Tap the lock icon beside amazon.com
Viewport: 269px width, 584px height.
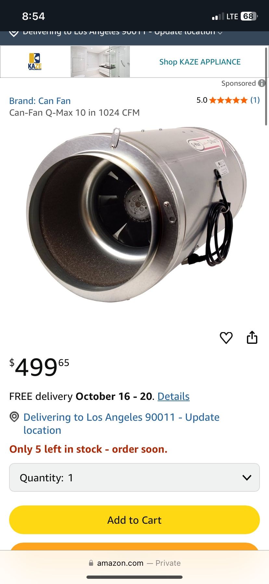(x=91, y=563)
